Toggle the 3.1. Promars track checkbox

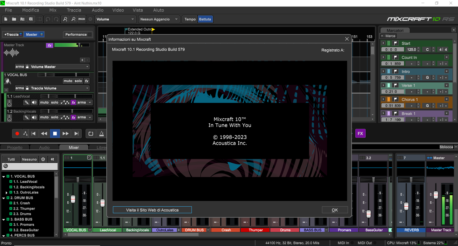[11, 225]
